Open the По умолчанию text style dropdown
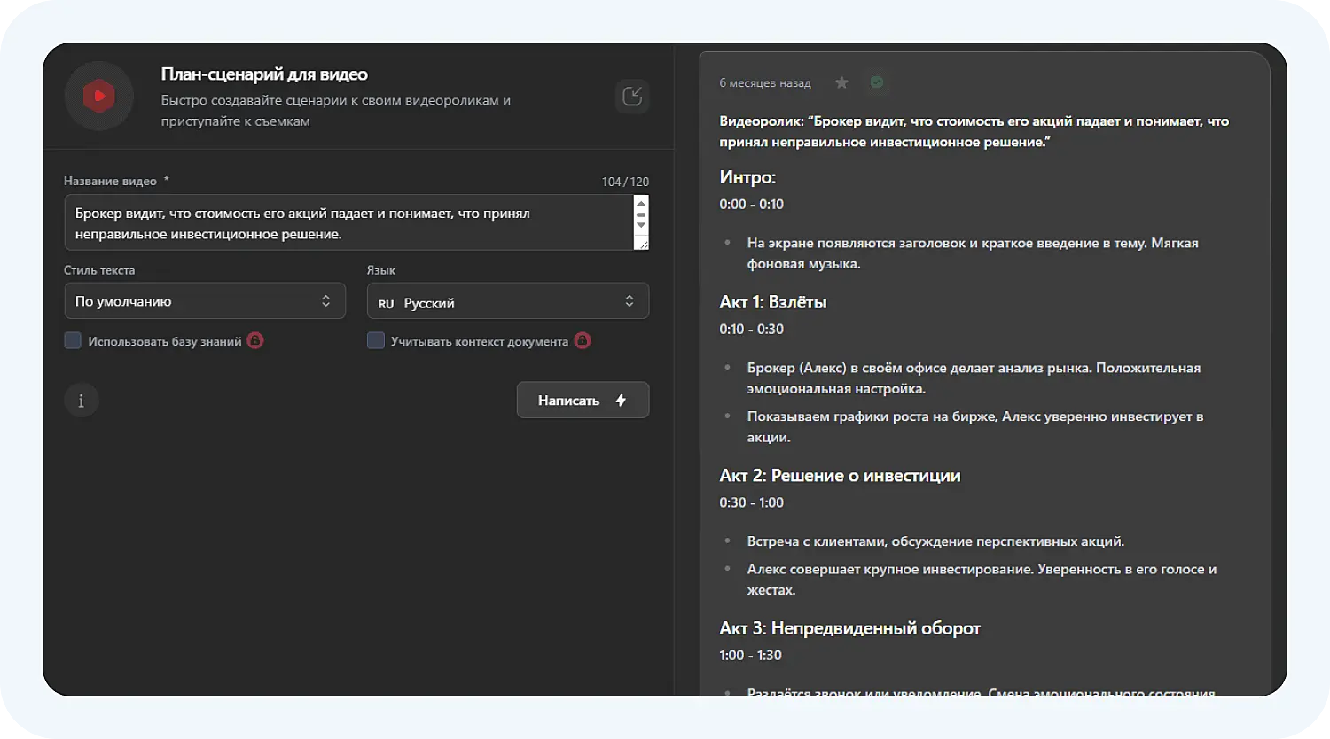Viewport: 1330px width, 739px height. click(205, 301)
